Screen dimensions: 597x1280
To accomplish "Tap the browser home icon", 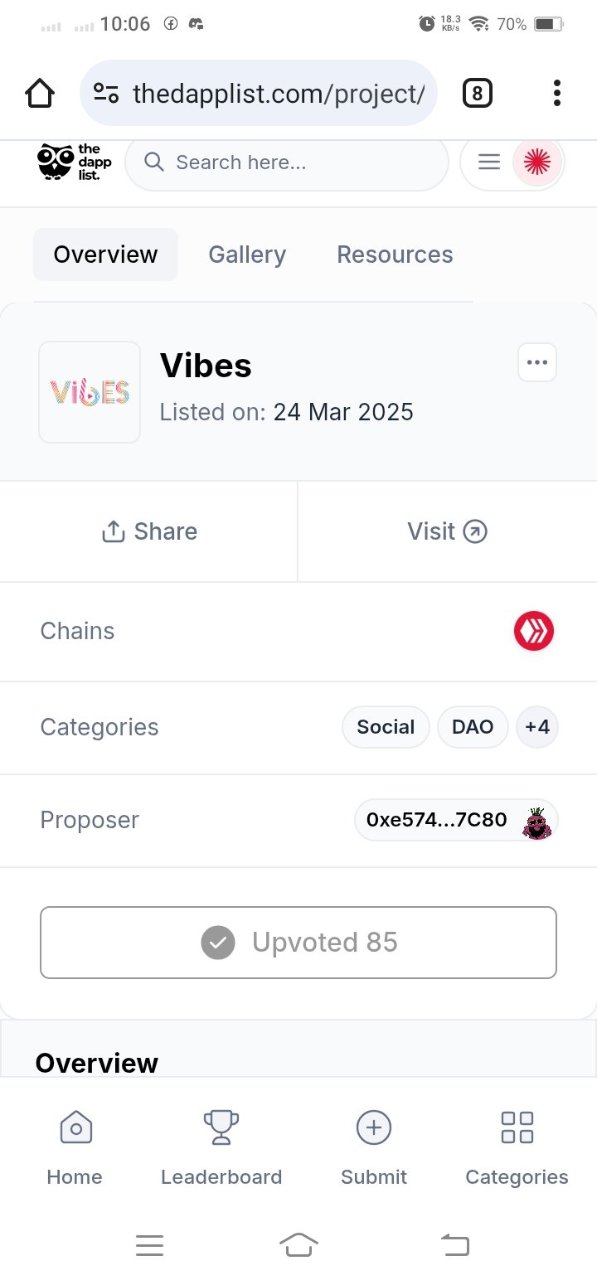I will (x=40, y=94).
